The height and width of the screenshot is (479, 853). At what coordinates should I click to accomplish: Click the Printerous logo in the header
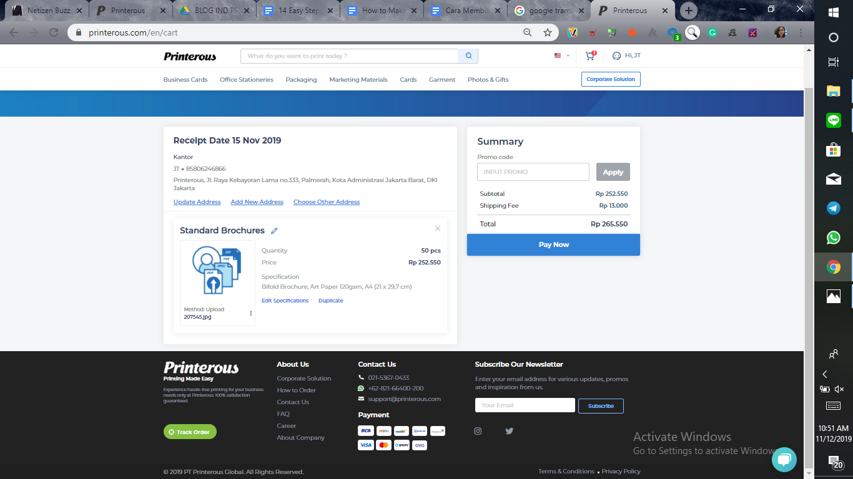[190, 56]
